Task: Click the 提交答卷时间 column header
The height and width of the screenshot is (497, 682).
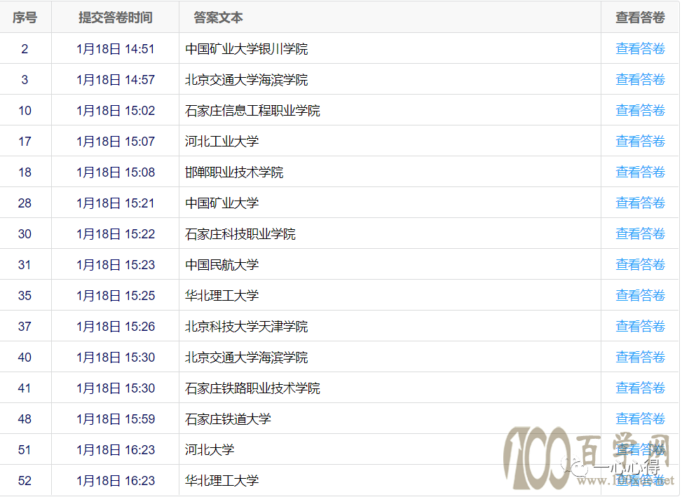Action: [115, 18]
